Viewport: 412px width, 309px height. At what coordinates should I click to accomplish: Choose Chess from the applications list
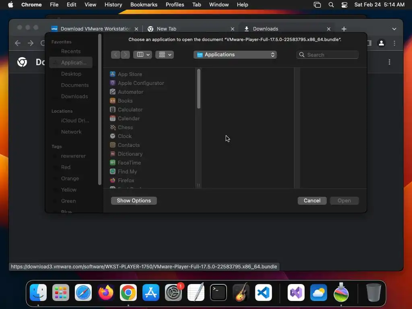(x=122, y=127)
